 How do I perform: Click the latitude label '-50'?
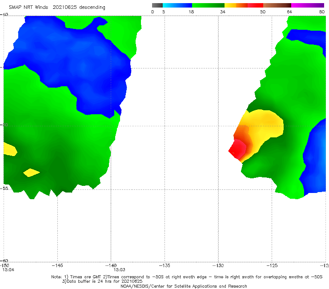pyautogui.click(x=4, y=124)
